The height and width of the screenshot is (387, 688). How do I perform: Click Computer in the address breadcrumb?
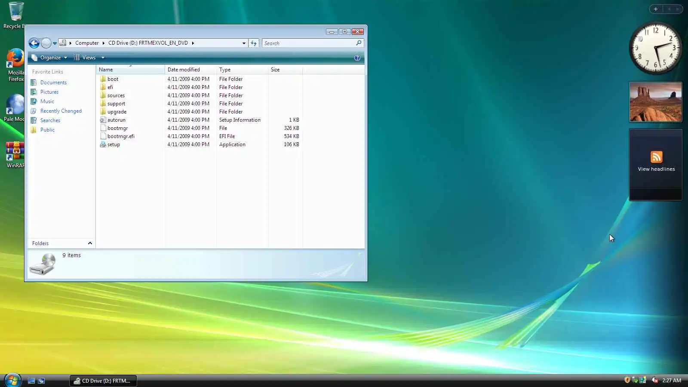87,43
